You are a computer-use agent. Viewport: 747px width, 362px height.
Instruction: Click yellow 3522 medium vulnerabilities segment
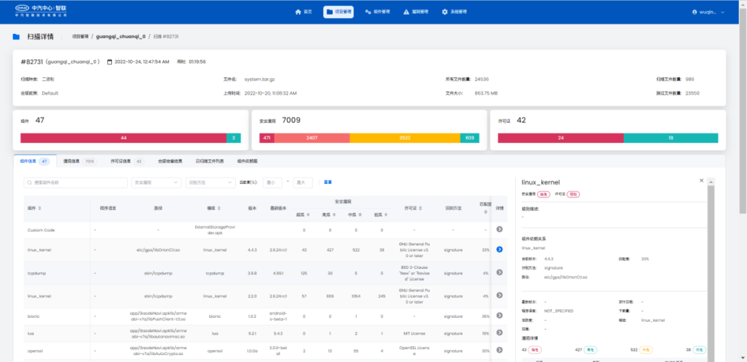pyautogui.click(x=405, y=138)
